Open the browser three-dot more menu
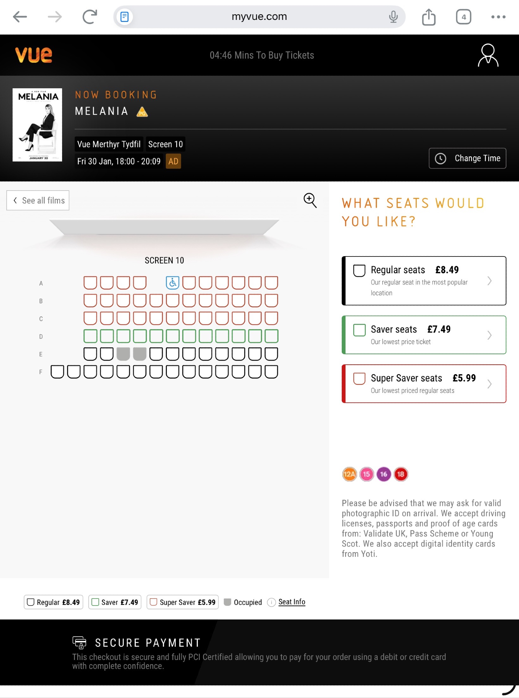 click(498, 17)
